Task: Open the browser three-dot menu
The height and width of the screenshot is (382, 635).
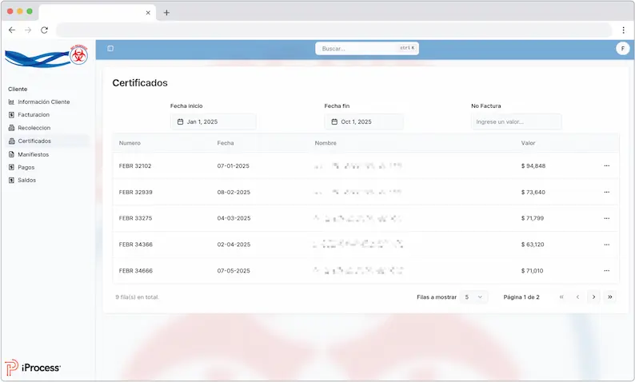Action: 623,30
